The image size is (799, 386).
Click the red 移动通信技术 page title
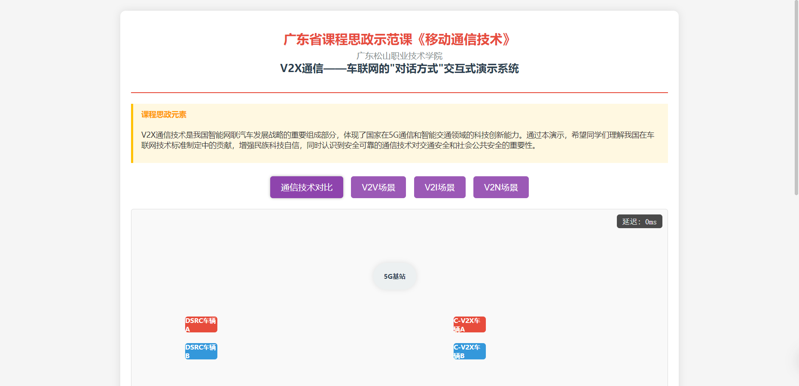[x=399, y=39]
